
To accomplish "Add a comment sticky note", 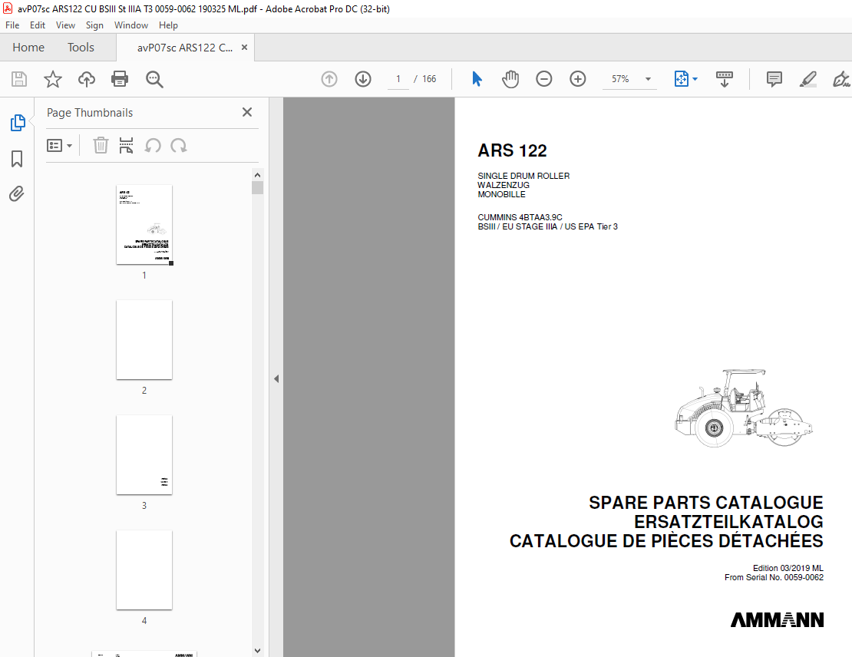I will [774, 79].
